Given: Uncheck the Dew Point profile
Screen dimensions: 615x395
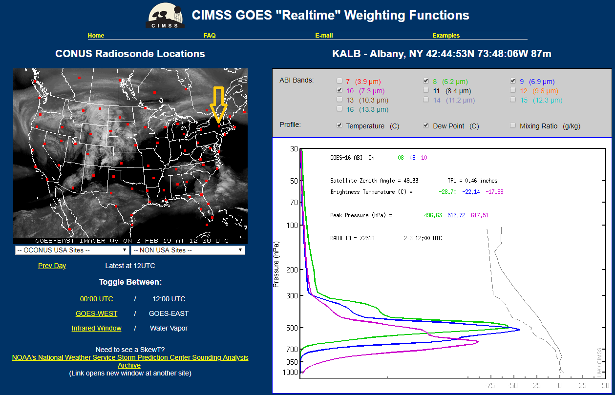Looking at the screenshot, I should click(426, 125).
